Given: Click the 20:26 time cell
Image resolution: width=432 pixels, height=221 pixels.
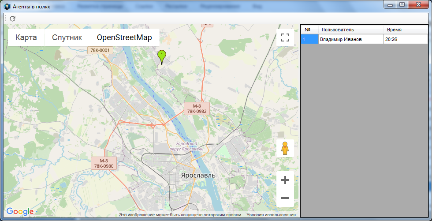Looking at the screenshot, I should 406,39.
